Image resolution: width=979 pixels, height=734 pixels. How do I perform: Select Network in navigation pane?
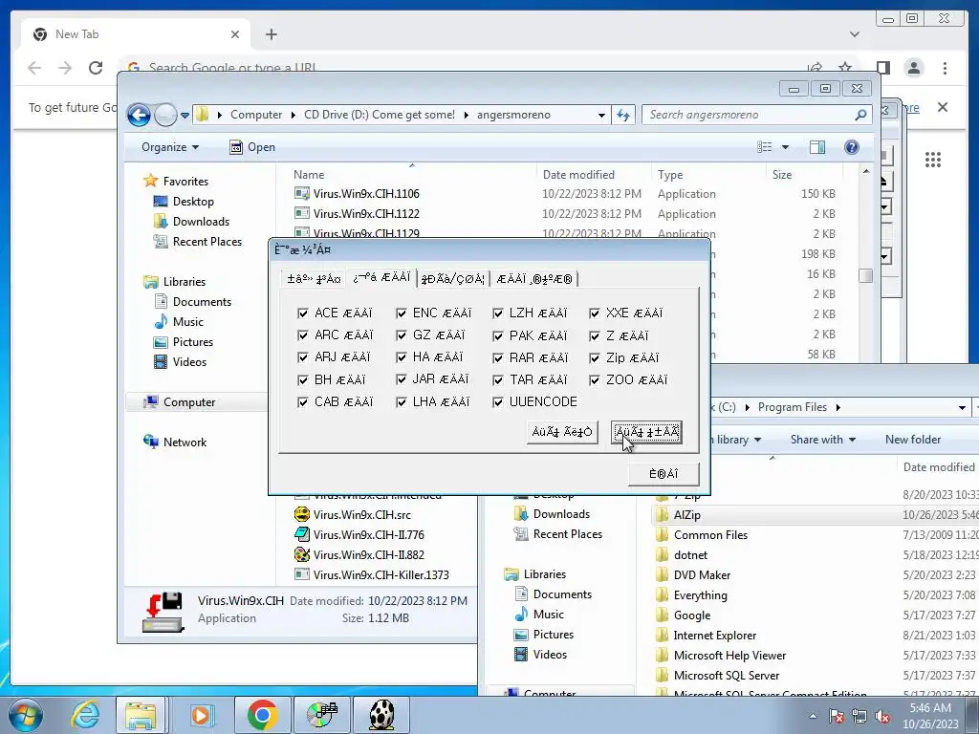coord(185,443)
